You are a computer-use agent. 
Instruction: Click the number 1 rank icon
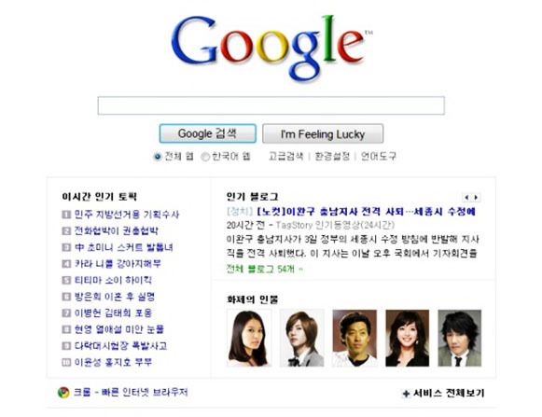[x=66, y=215]
